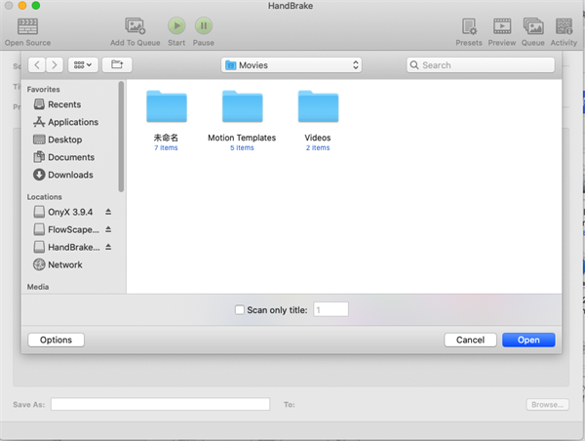The height and width of the screenshot is (441, 585).
Task: Click the sidebar vertical scrollbar
Action: coord(121,137)
